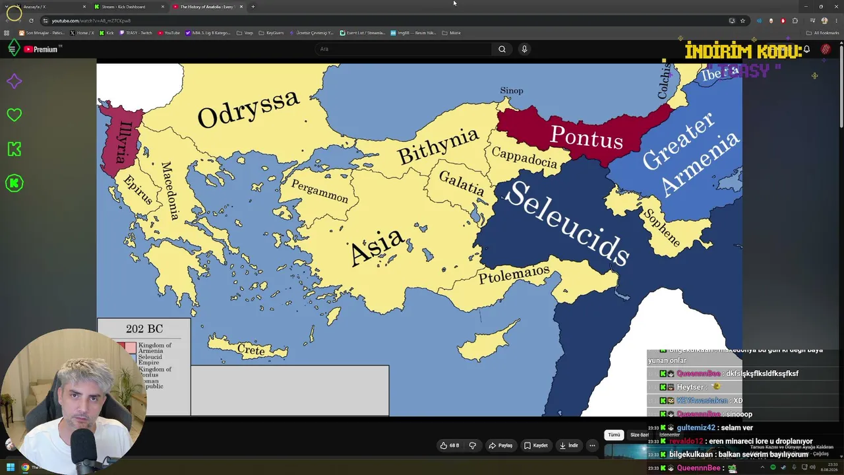Show hidden system tray icons
844x475 pixels.
(x=764, y=468)
